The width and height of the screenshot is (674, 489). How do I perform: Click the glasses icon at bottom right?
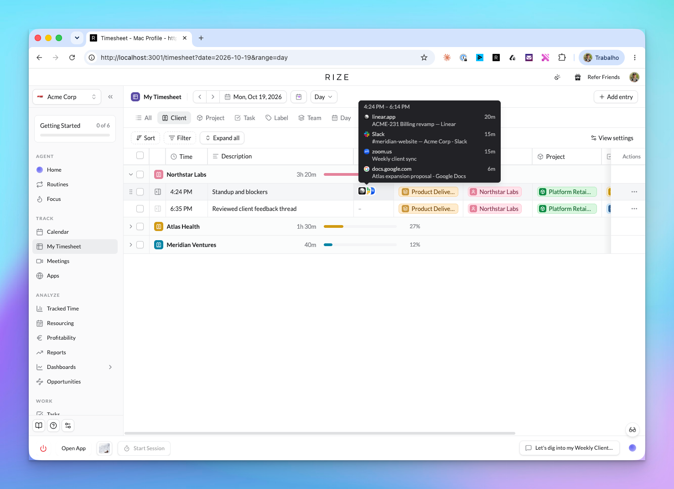coord(633,430)
